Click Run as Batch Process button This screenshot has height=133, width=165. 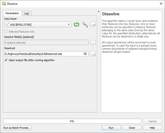tap(17, 128)
